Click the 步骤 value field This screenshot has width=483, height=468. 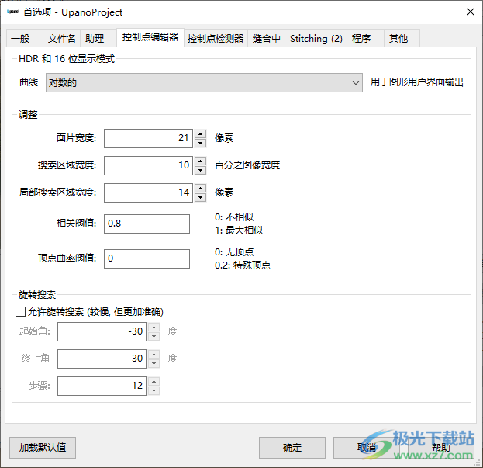102,386
